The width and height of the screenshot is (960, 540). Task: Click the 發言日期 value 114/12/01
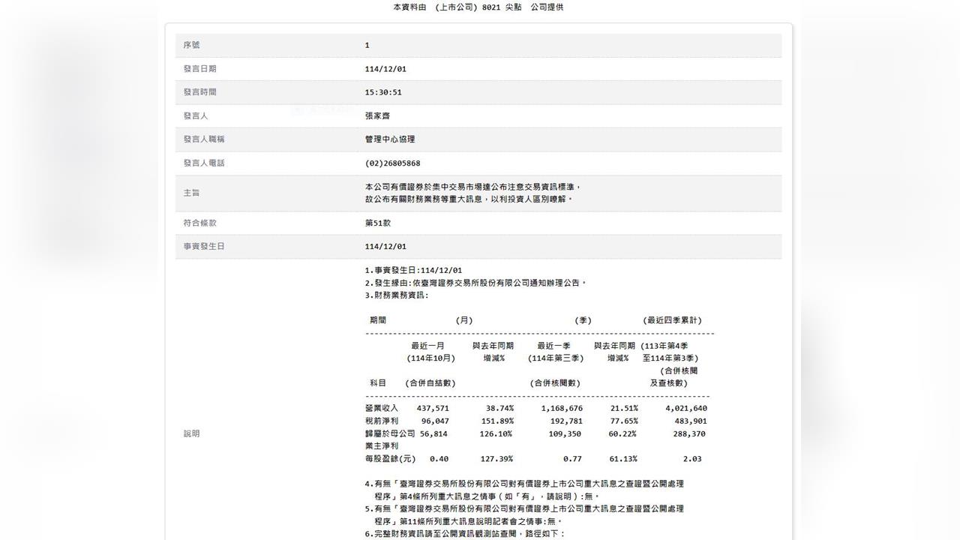(x=386, y=68)
